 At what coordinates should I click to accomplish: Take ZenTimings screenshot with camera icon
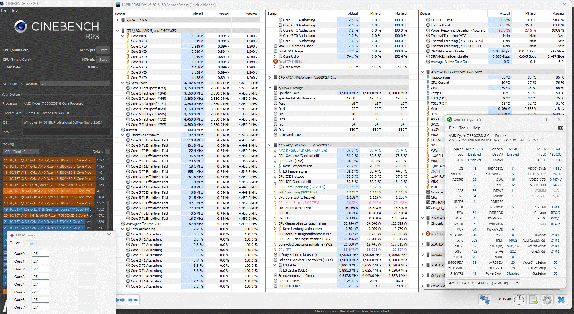point(561,128)
